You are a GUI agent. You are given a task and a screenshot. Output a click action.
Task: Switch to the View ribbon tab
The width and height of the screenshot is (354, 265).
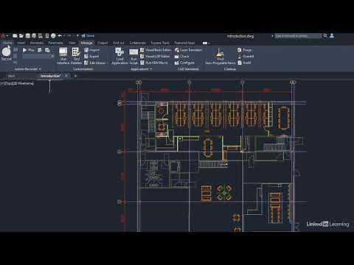pyautogui.click(x=72, y=43)
